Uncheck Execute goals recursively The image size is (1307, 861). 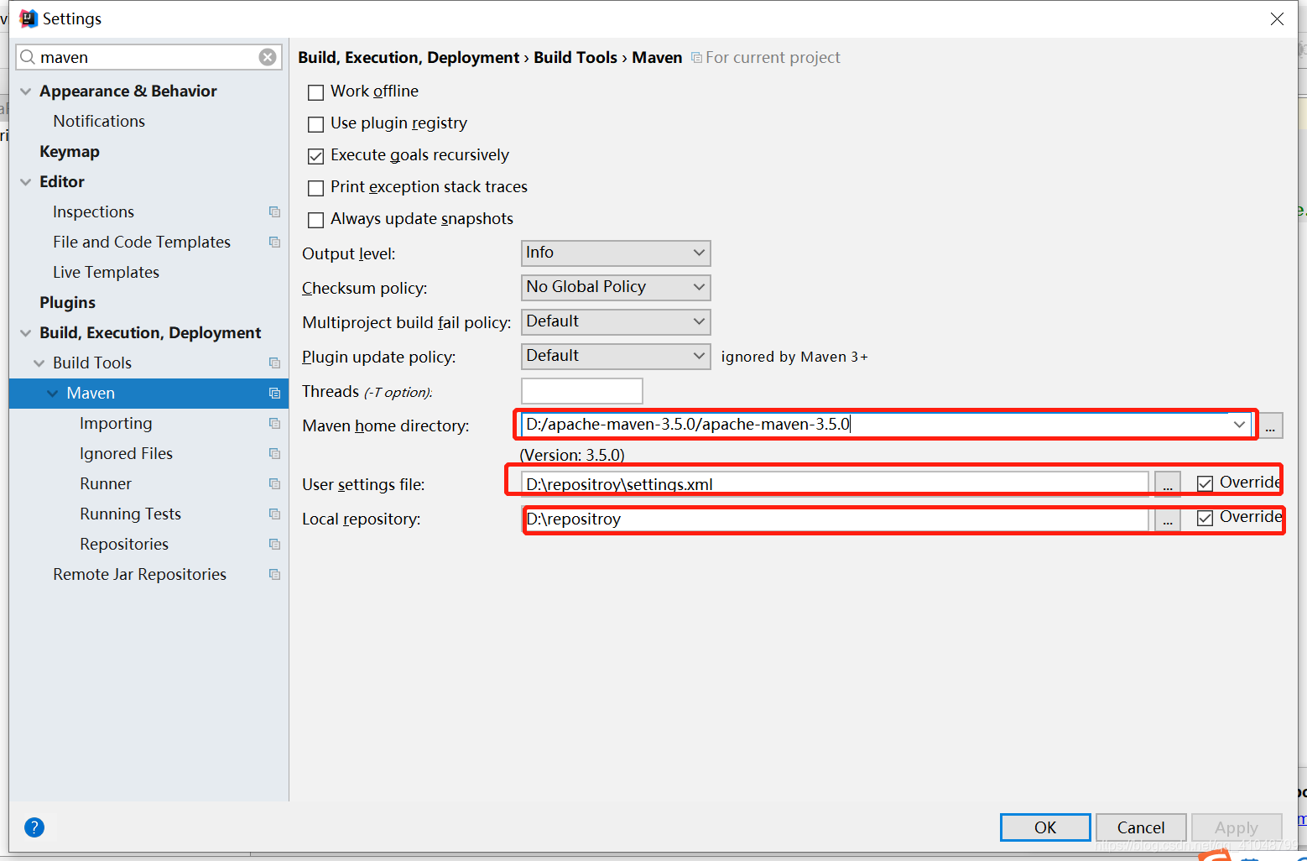(315, 156)
